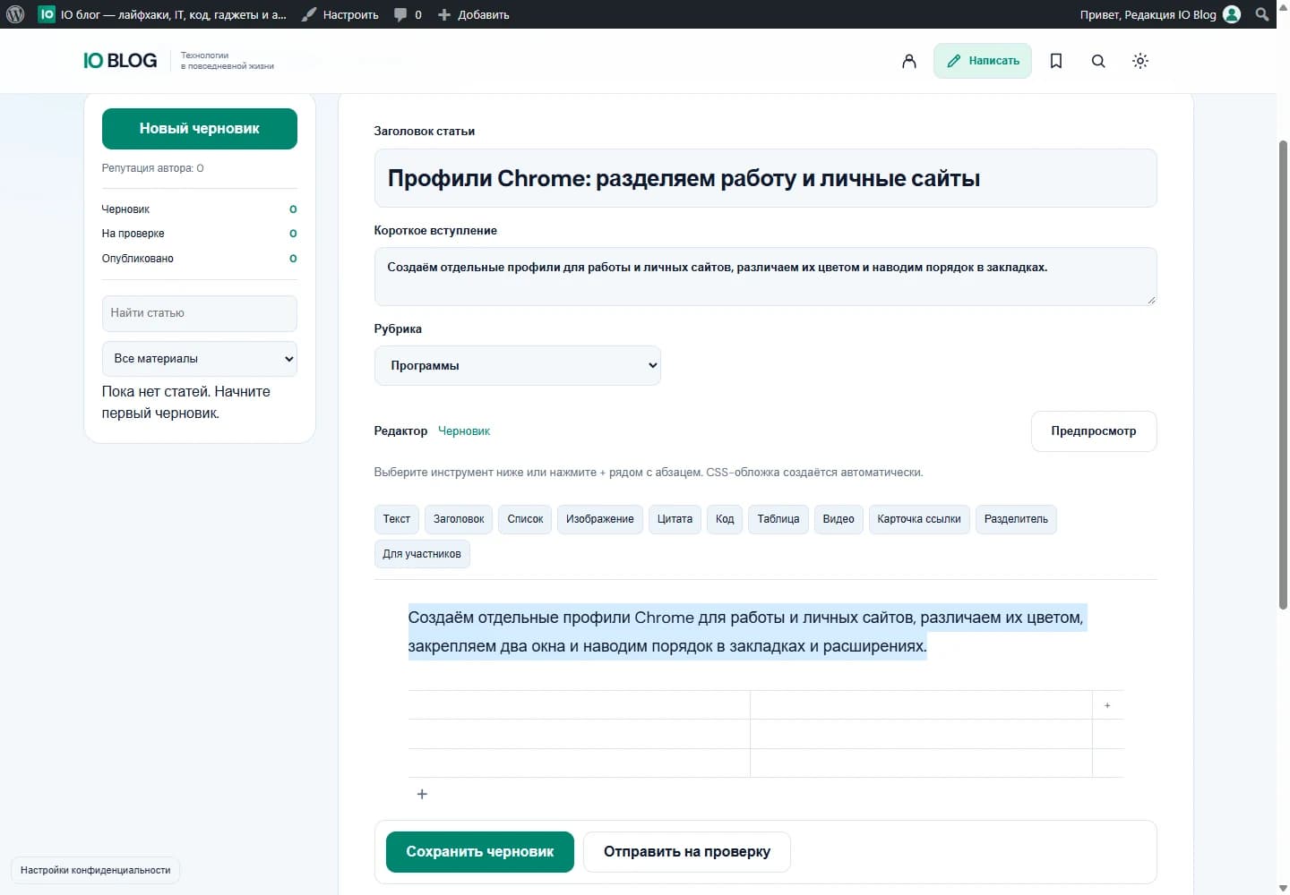Click the Написать button
This screenshot has width=1290, height=895.
coord(983,61)
